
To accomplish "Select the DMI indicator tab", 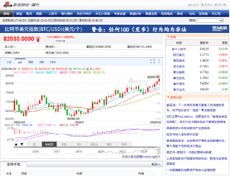I will pos(124,144).
